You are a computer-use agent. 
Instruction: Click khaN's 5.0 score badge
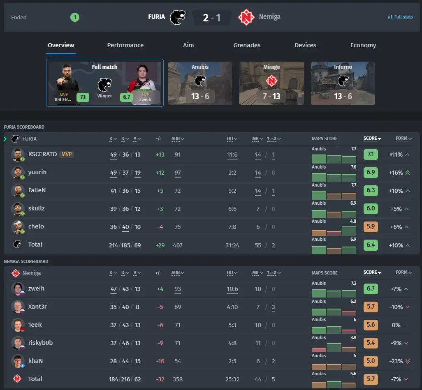(x=371, y=361)
